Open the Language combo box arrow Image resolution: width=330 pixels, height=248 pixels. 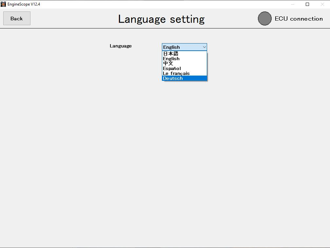[204, 47]
